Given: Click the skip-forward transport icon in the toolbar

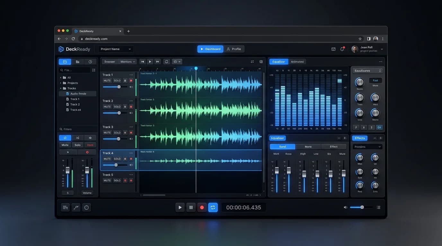Looking at the screenshot, I should [157, 61].
